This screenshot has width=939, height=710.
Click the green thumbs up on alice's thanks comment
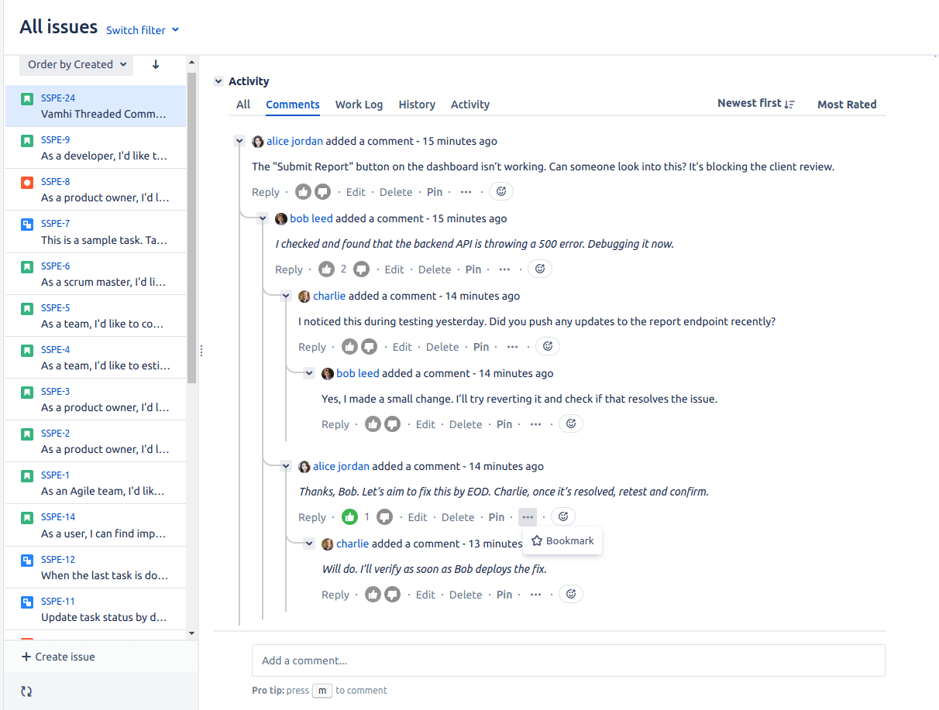click(x=350, y=517)
